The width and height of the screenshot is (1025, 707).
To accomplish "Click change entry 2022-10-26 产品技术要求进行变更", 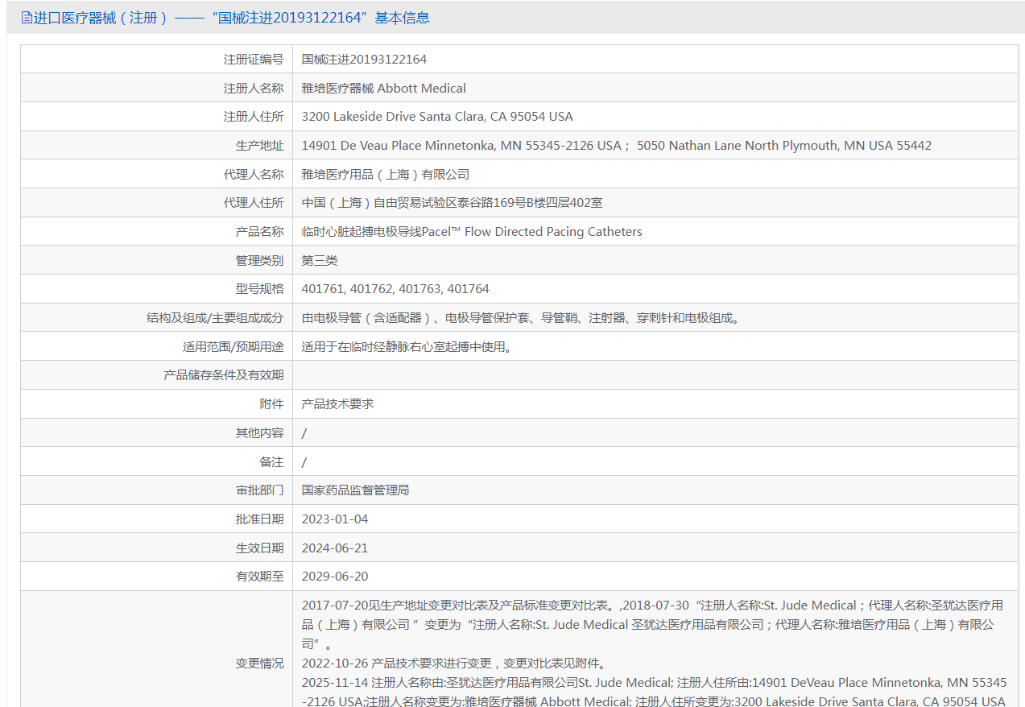I will pyautogui.click(x=453, y=664).
